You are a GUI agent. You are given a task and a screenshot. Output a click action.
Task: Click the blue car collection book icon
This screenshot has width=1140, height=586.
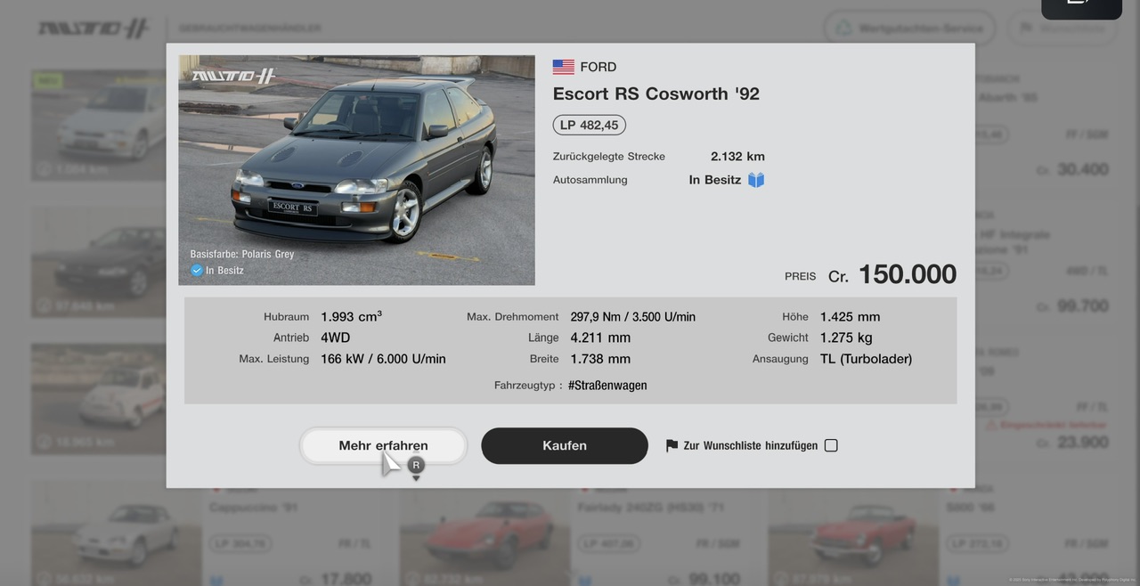(x=756, y=180)
